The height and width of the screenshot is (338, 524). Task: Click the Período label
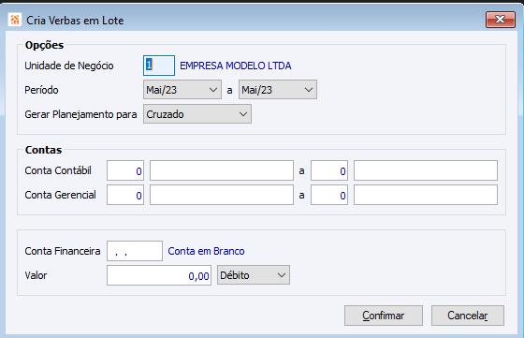pos(41,90)
